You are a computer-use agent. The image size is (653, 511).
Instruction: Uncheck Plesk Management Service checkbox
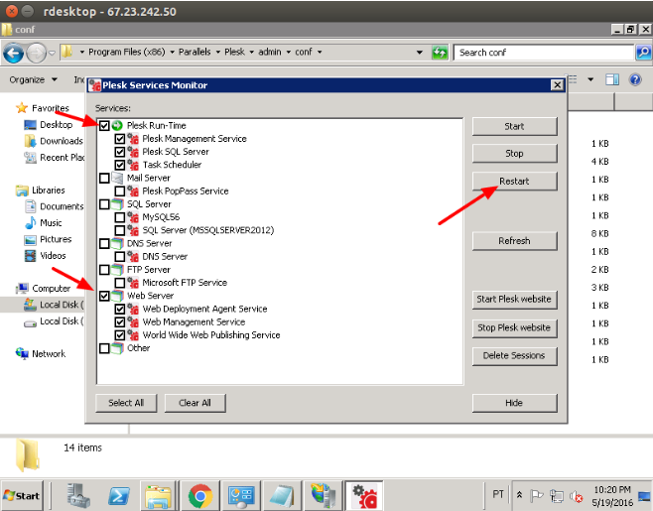tap(119, 139)
